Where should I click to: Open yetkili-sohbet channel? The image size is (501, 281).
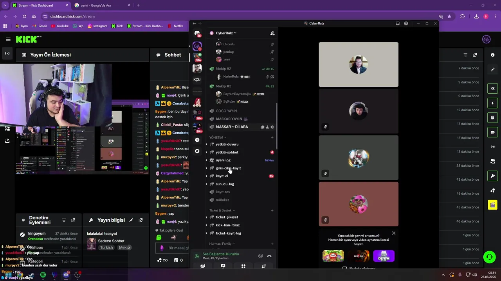point(241,152)
